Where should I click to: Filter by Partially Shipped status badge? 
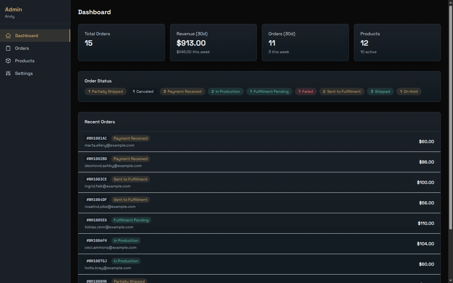click(106, 92)
